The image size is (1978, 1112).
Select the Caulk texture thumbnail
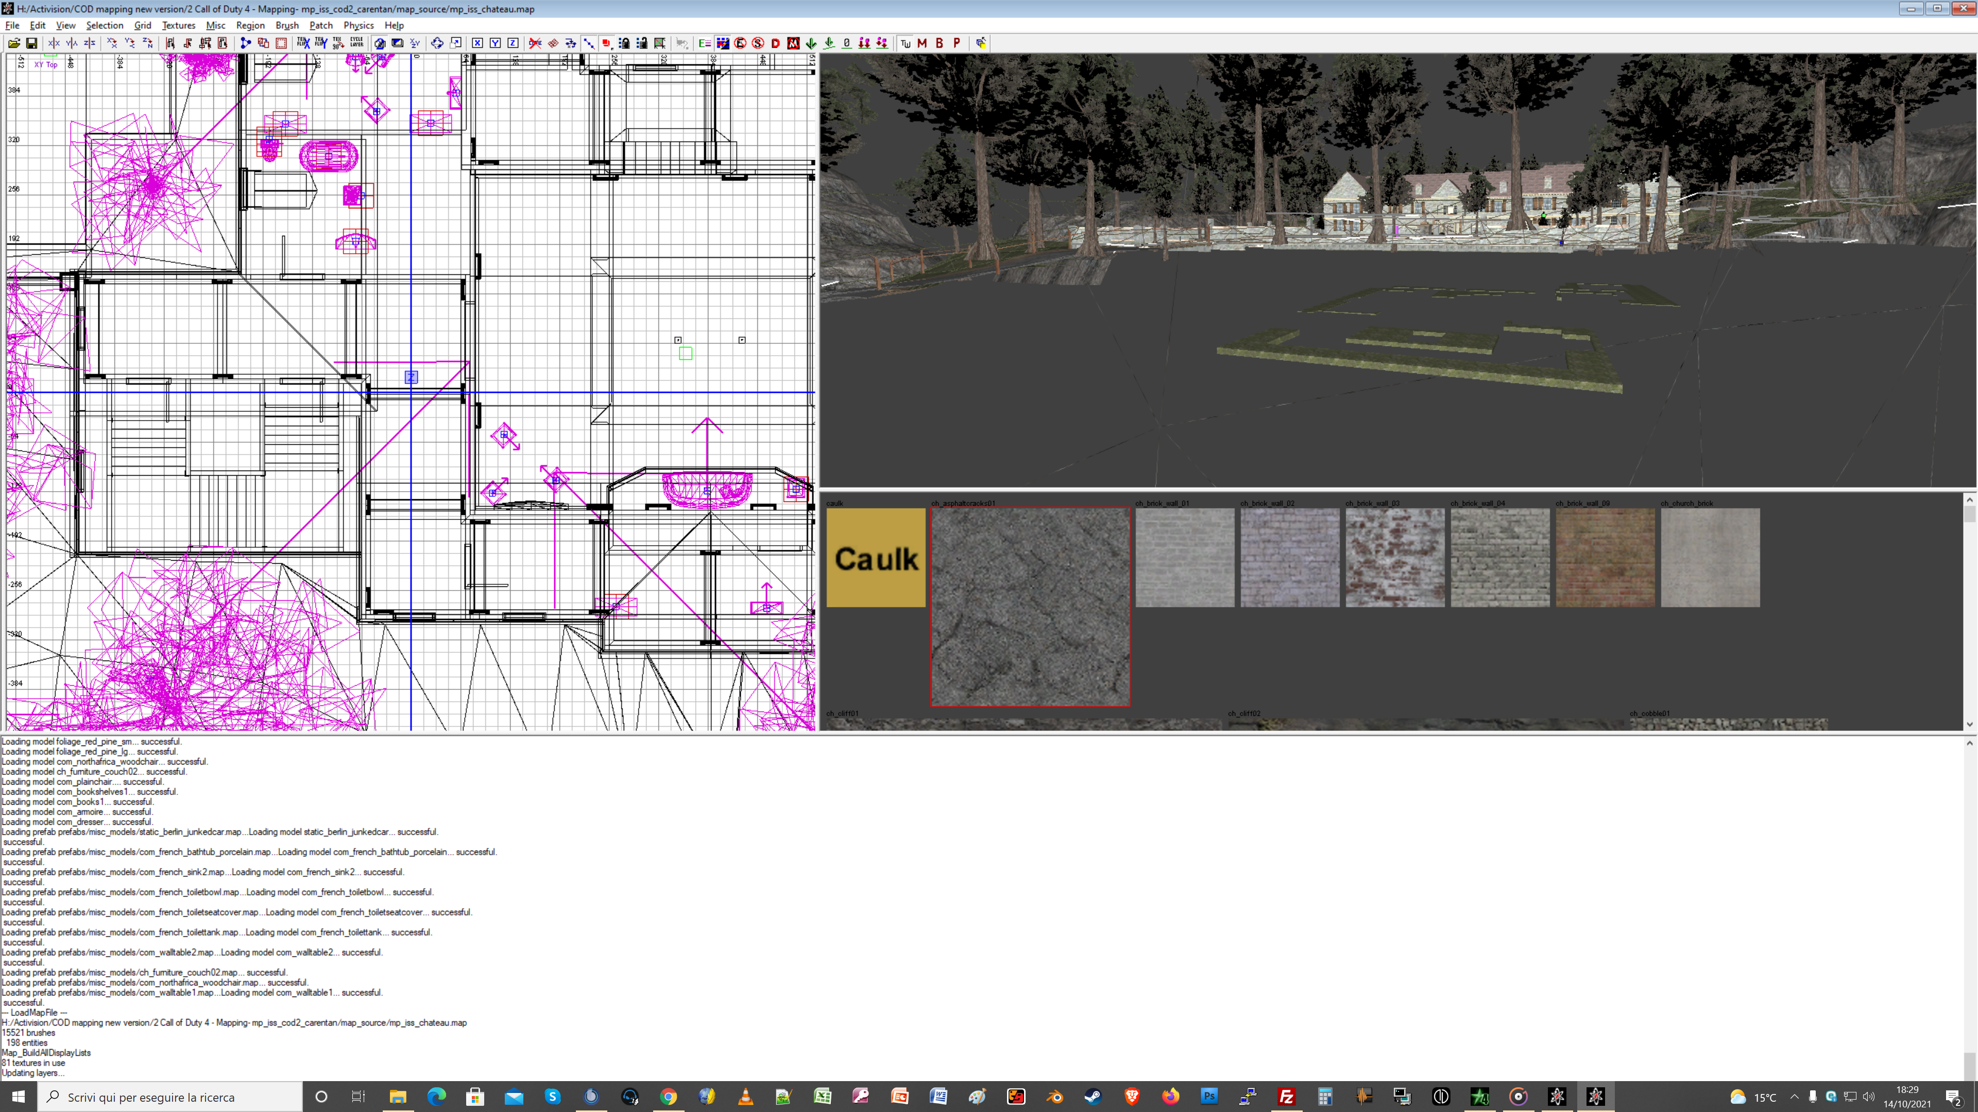pyautogui.click(x=875, y=557)
